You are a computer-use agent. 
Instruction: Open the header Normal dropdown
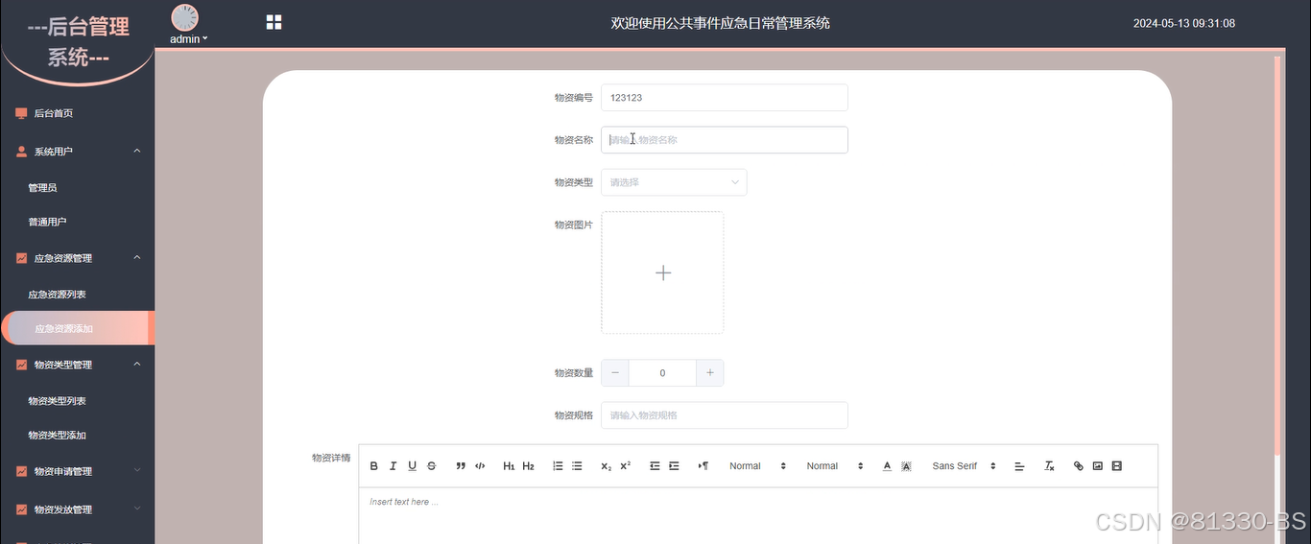click(834, 466)
